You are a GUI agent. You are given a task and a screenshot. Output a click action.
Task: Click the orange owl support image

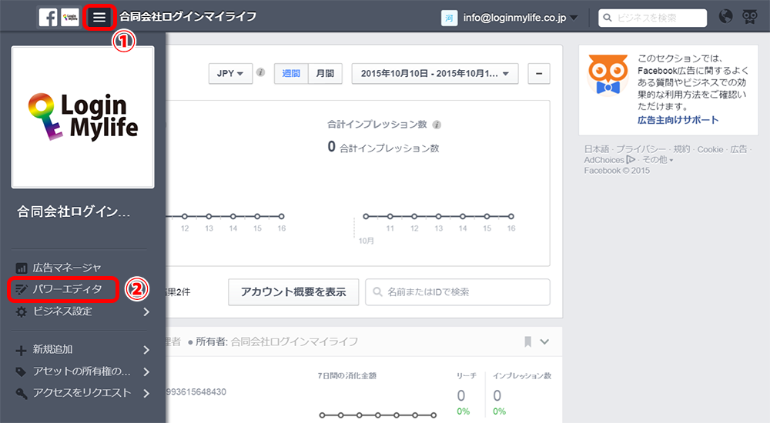tap(608, 75)
